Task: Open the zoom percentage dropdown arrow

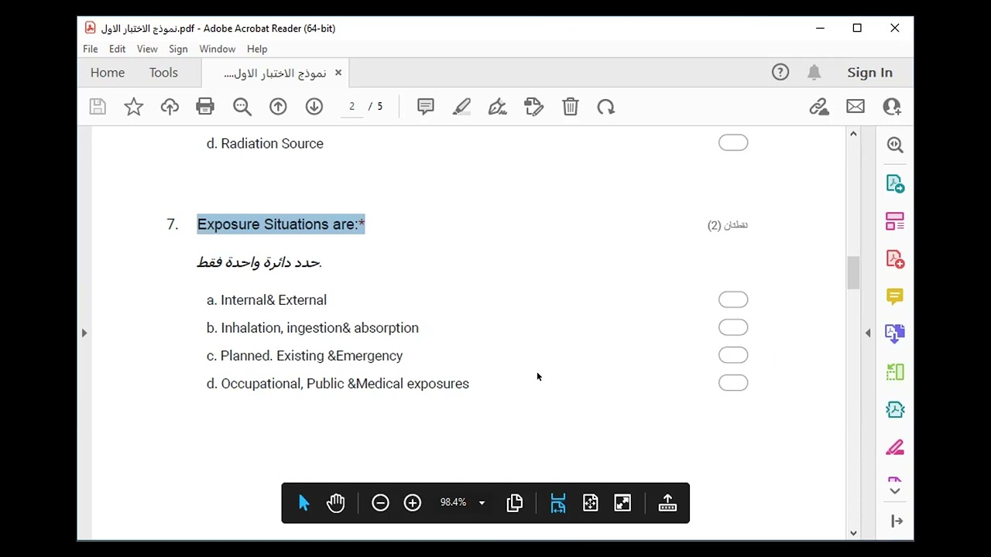Action: coord(482,503)
